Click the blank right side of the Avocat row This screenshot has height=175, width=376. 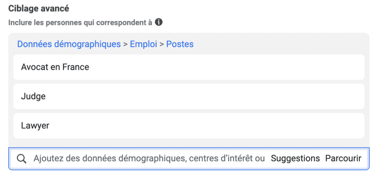point(294,67)
